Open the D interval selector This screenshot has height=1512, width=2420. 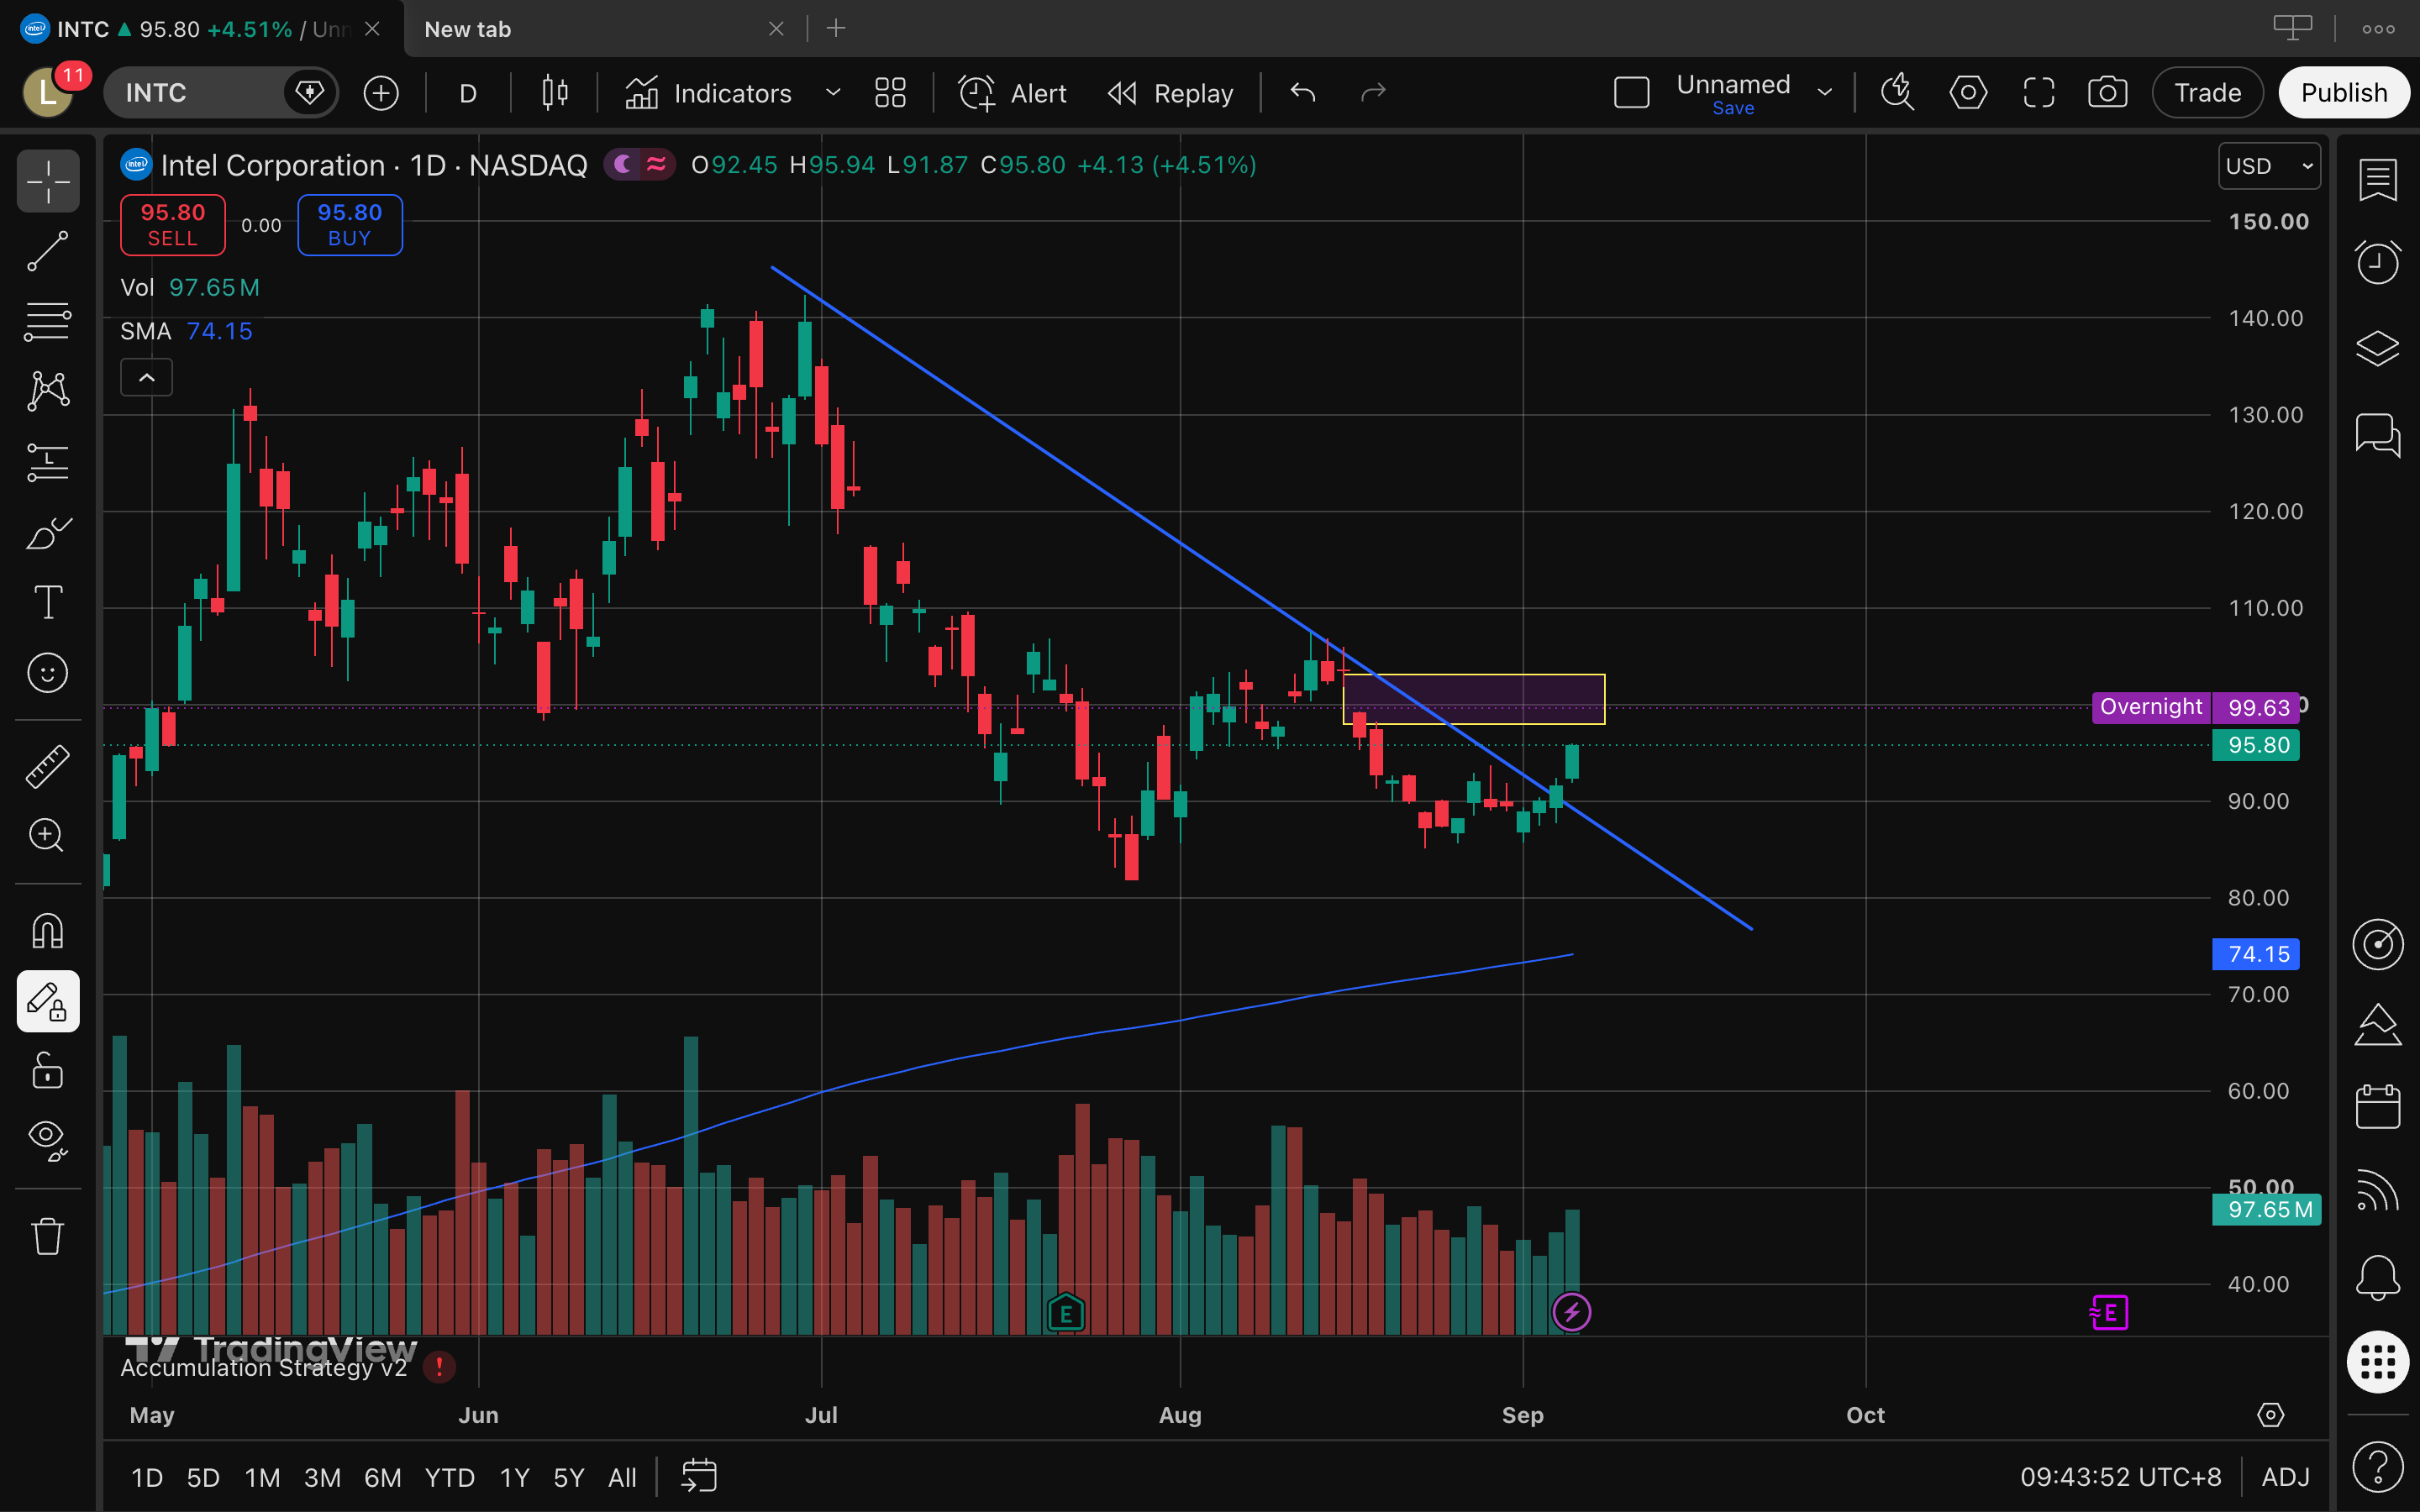[467, 93]
